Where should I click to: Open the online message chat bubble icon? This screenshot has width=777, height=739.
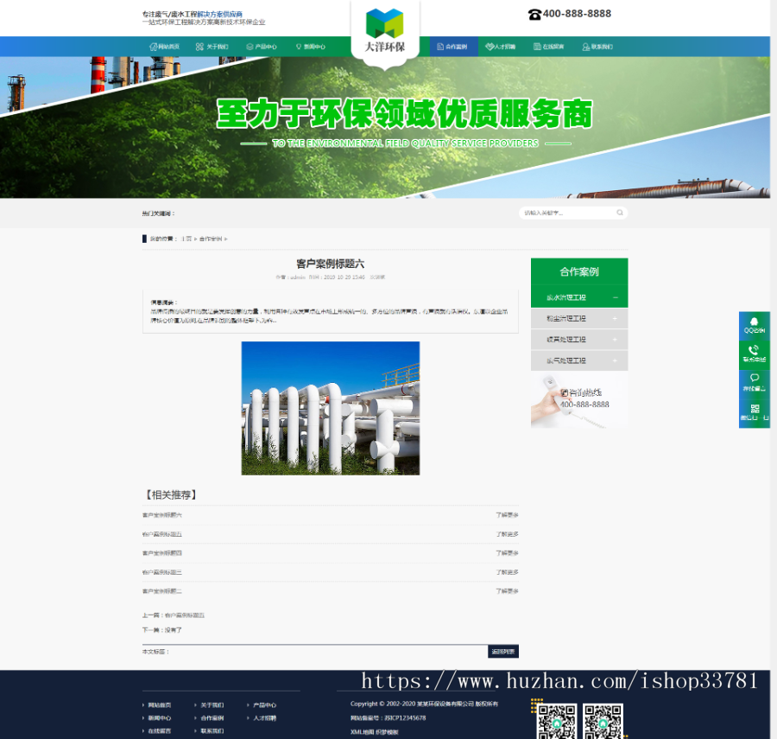754,382
